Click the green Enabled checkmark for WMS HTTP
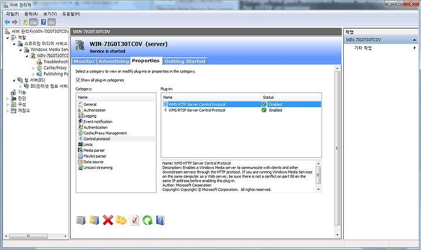 pos(264,104)
